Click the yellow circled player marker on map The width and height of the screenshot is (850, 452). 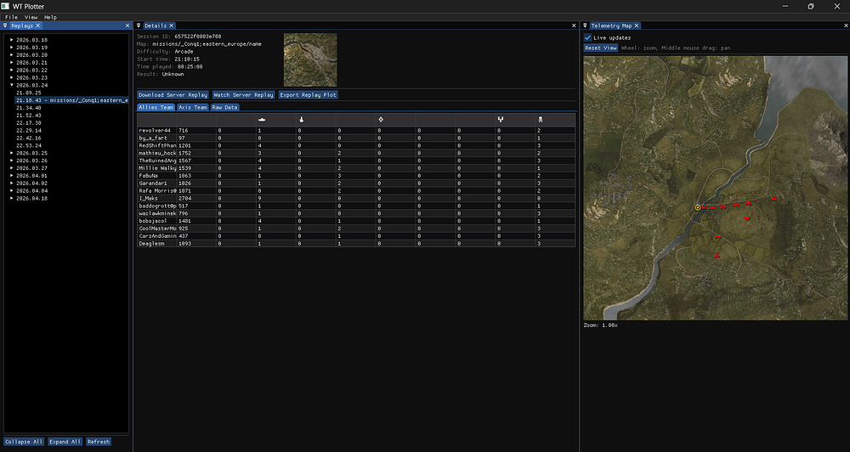coord(698,206)
